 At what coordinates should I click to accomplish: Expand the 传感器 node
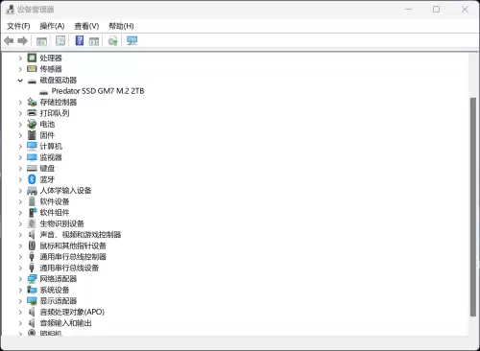20,69
